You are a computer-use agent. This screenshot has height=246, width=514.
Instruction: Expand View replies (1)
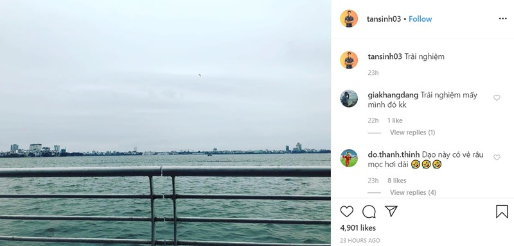point(412,133)
